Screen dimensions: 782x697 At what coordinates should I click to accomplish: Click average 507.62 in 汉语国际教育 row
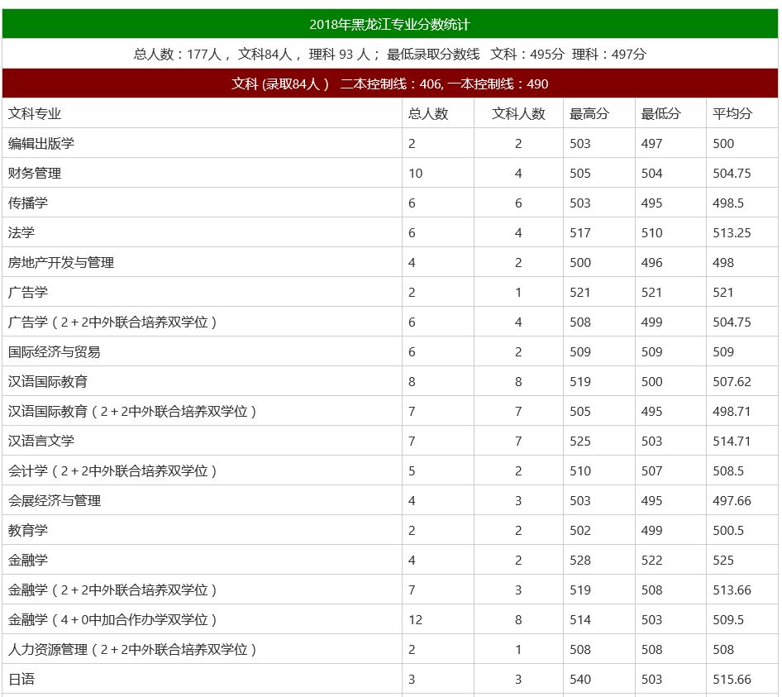click(x=732, y=382)
